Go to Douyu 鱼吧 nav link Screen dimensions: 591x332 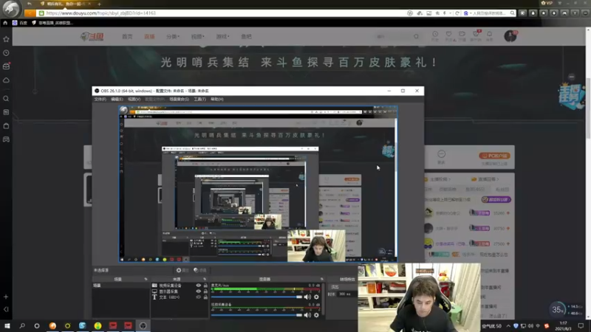246,36
